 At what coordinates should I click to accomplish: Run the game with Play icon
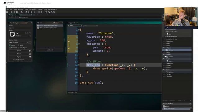(x=29, y=12)
